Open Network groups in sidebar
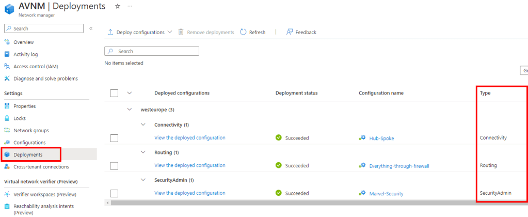 (31, 130)
